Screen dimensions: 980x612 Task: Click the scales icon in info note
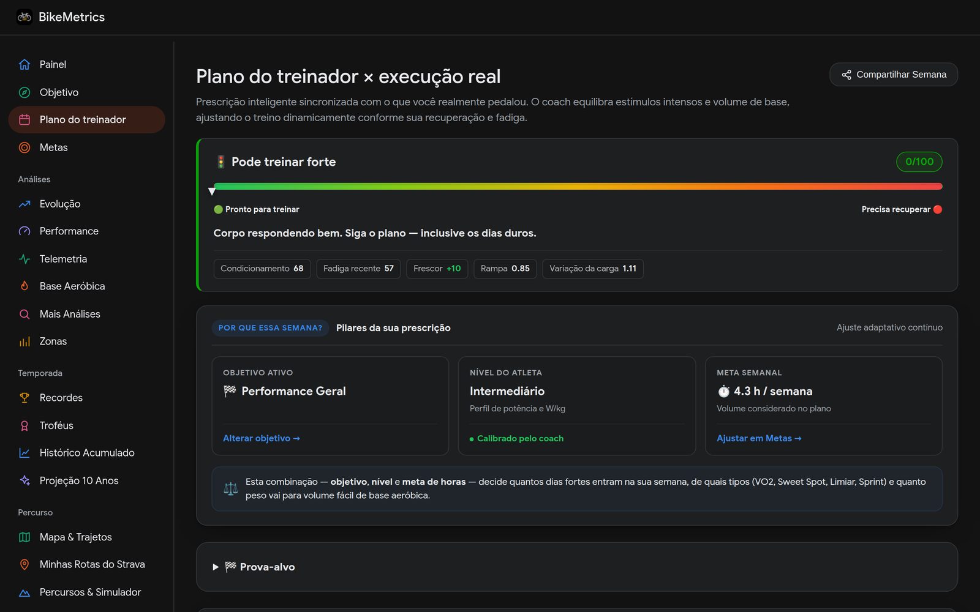click(230, 489)
